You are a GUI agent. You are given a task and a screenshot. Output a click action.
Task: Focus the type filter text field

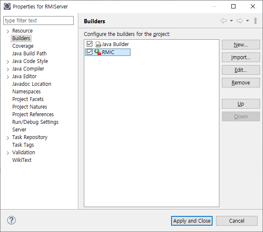pos(39,21)
